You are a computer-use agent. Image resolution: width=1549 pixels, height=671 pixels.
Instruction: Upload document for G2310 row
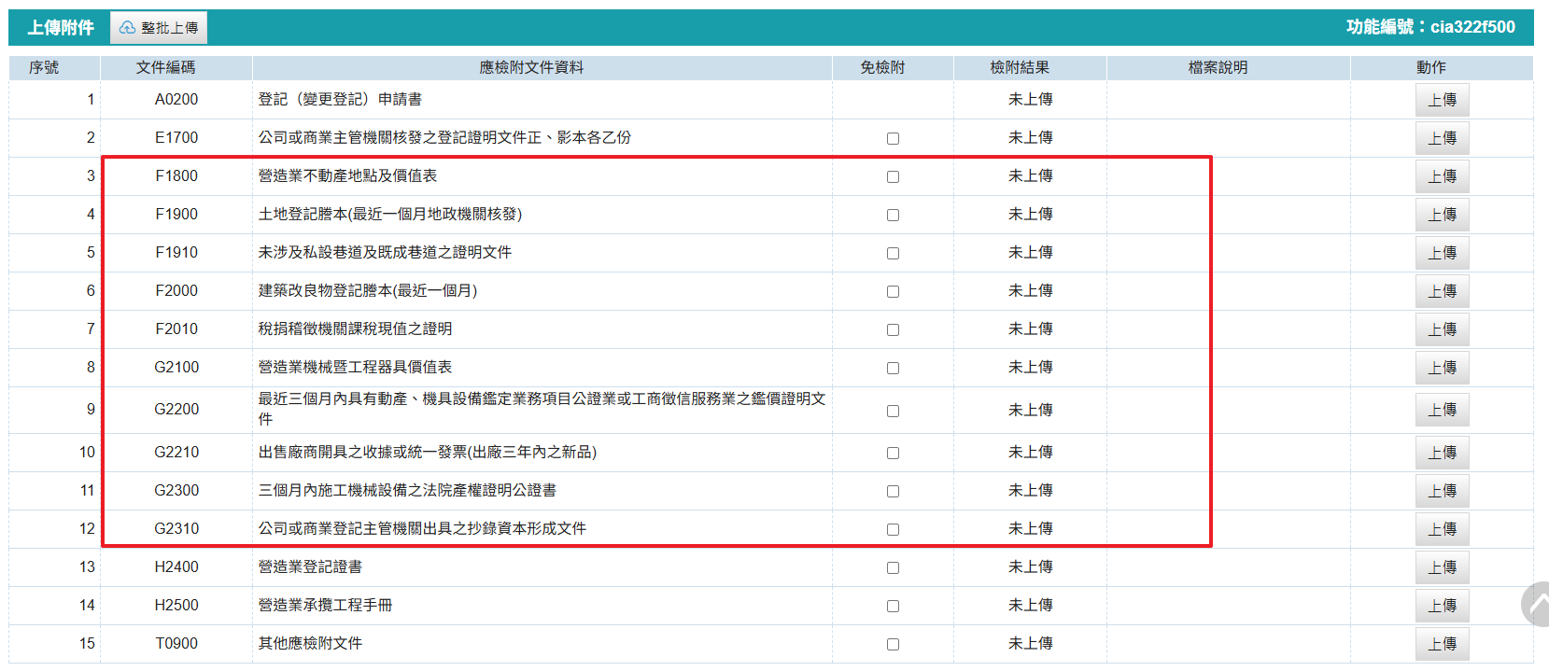[x=1442, y=529]
